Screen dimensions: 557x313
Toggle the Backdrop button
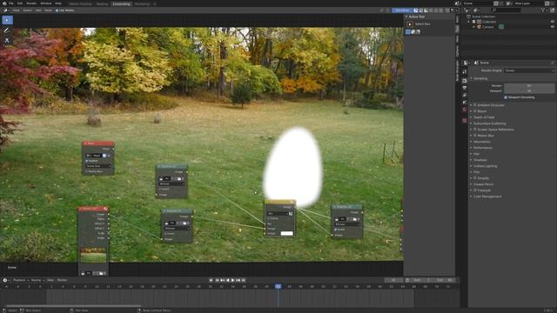click(x=402, y=10)
